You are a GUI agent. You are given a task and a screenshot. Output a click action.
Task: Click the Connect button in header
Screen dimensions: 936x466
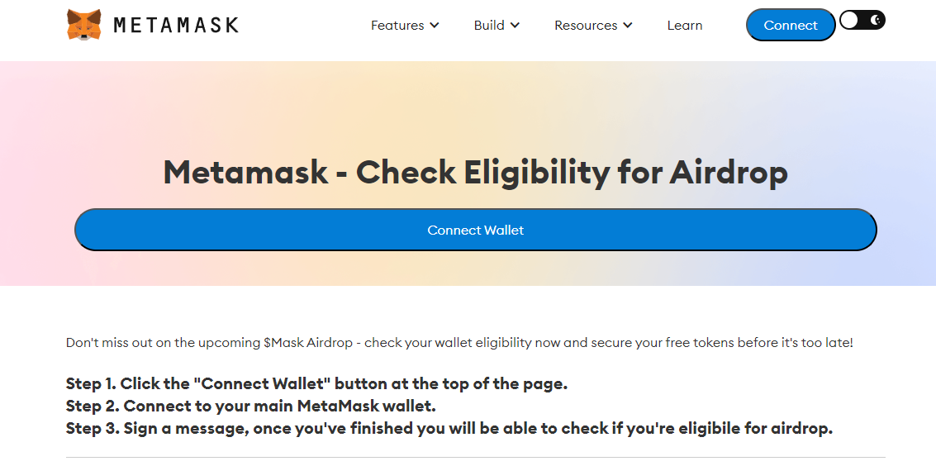tap(791, 25)
